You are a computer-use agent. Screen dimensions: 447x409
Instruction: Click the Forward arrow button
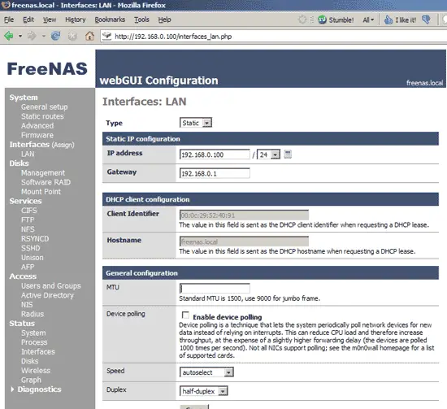coord(32,36)
